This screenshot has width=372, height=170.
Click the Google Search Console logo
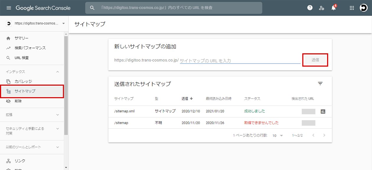click(x=43, y=8)
